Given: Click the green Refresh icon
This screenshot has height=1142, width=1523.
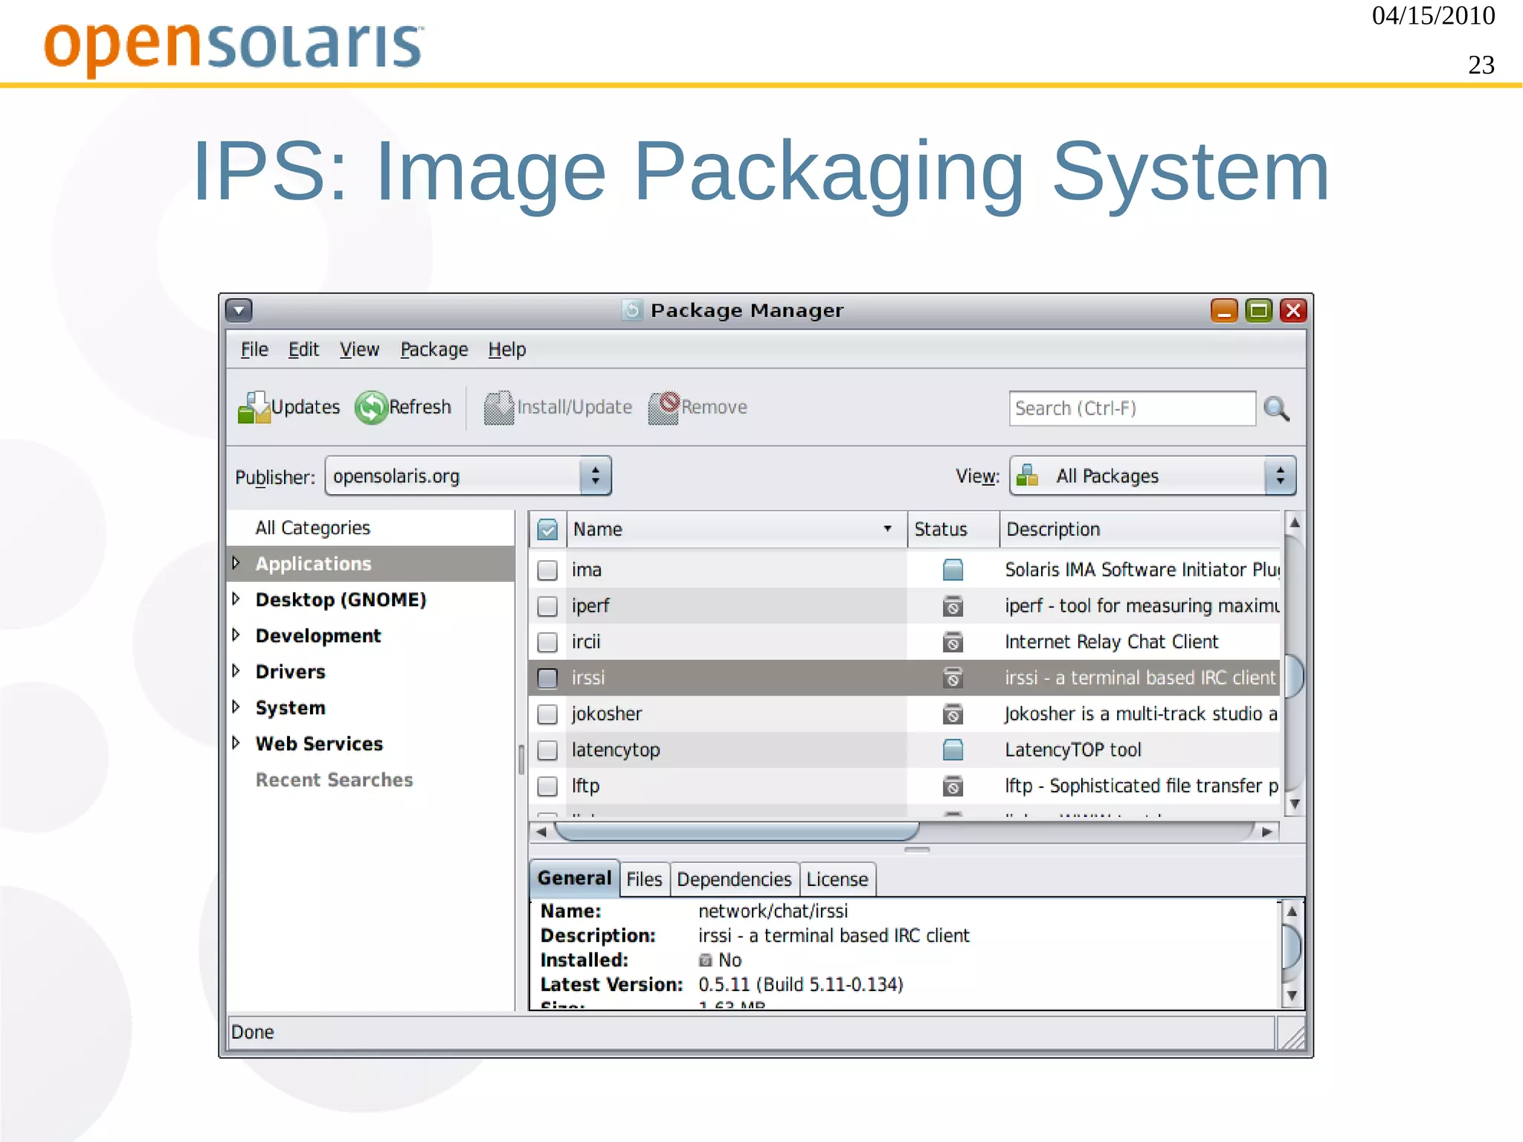Looking at the screenshot, I should (370, 407).
